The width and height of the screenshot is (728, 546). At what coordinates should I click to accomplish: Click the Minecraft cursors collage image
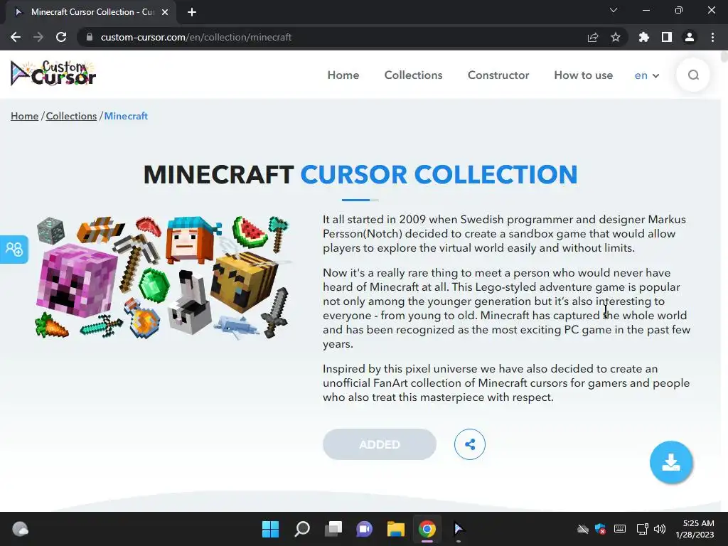163,277
